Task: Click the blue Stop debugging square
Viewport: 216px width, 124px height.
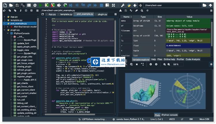Action: (x=101, y=5)
